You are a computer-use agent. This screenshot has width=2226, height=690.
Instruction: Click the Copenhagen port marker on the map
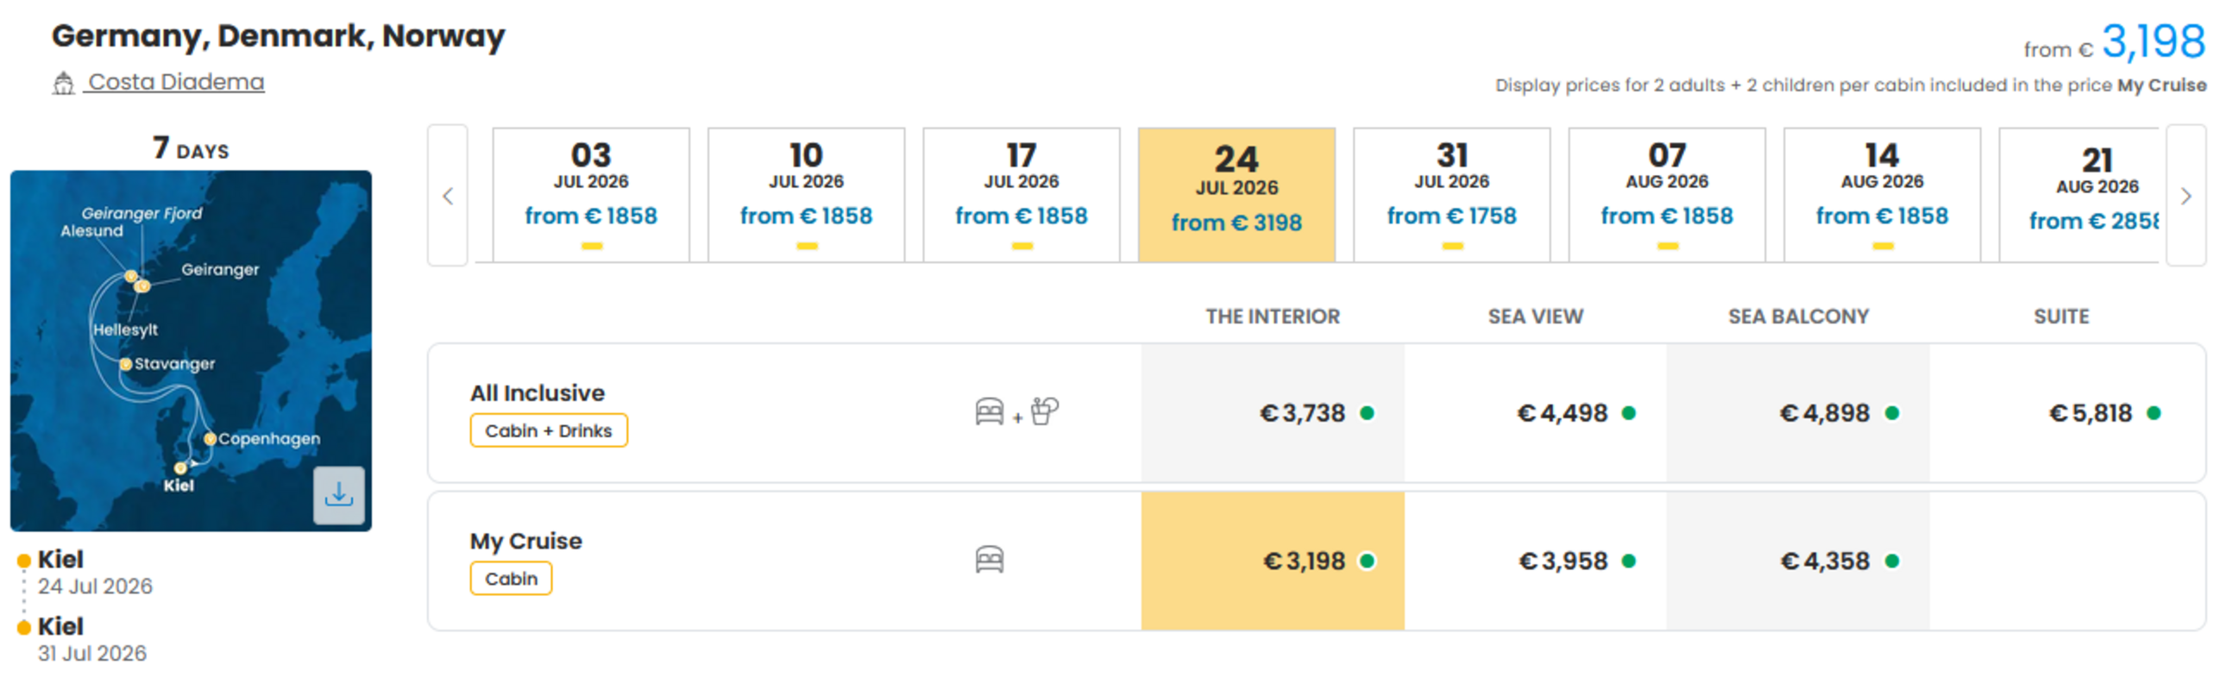(209, 439)
